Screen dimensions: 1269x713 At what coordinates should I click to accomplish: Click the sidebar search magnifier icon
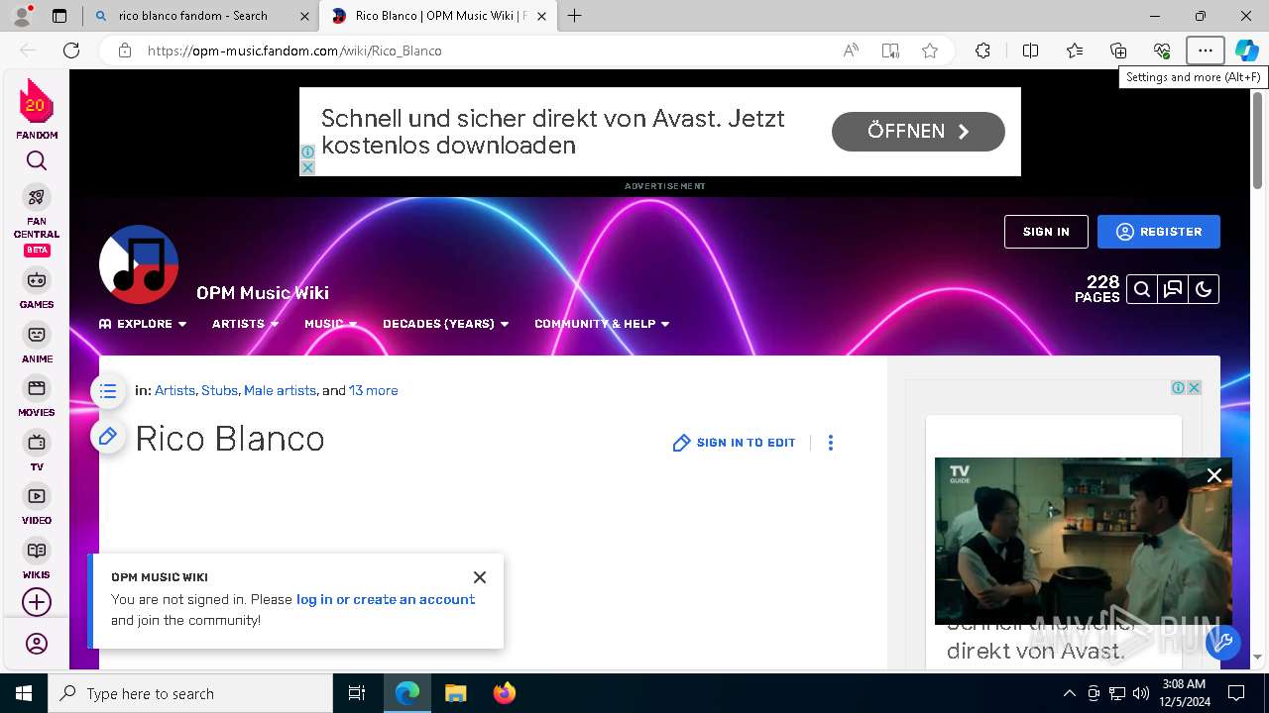pos(37,161)
